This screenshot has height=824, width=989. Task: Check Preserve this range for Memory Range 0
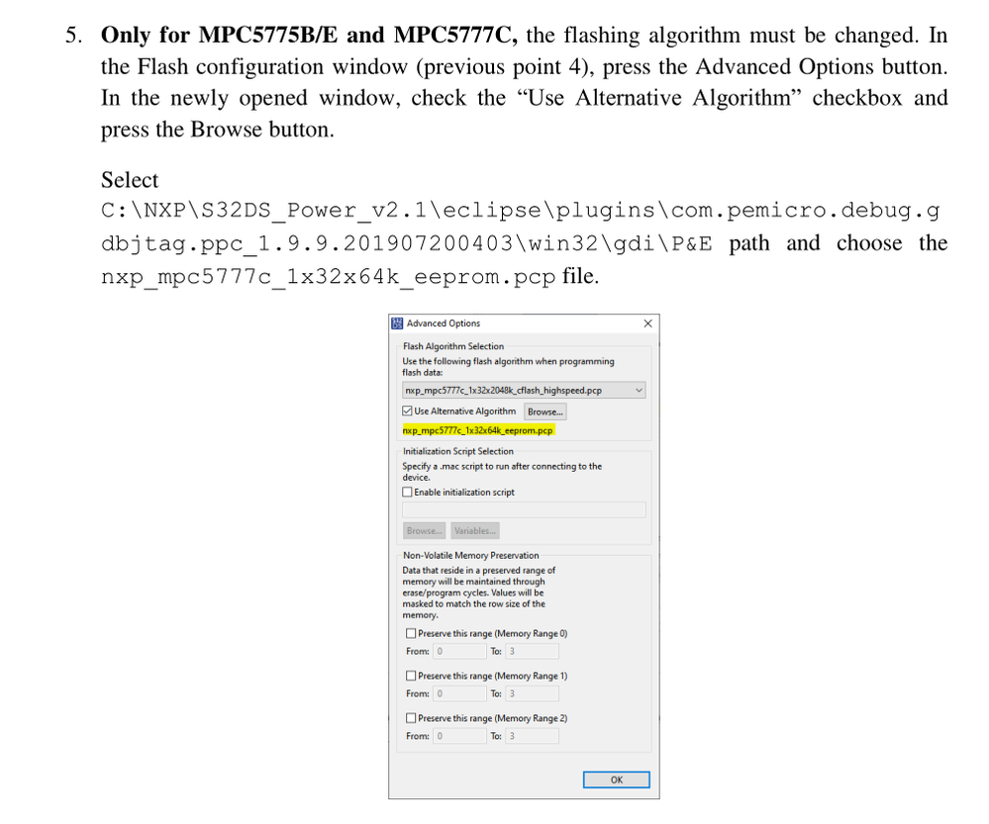411,634
